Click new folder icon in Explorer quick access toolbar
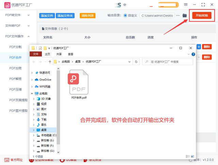 pos(45,48)
